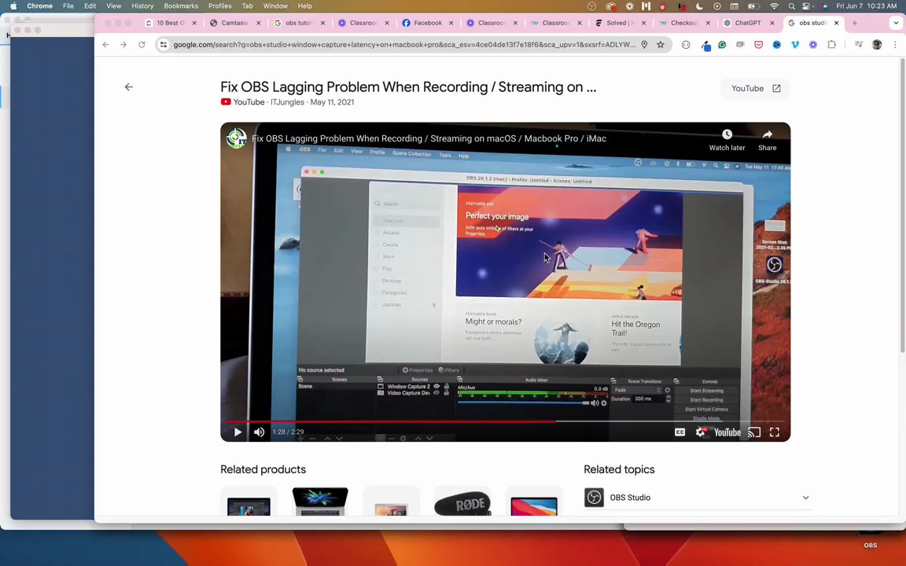The image size is (906, 566).
Task: Open the Chrome application menu
Action: click(x=39, y=6)
